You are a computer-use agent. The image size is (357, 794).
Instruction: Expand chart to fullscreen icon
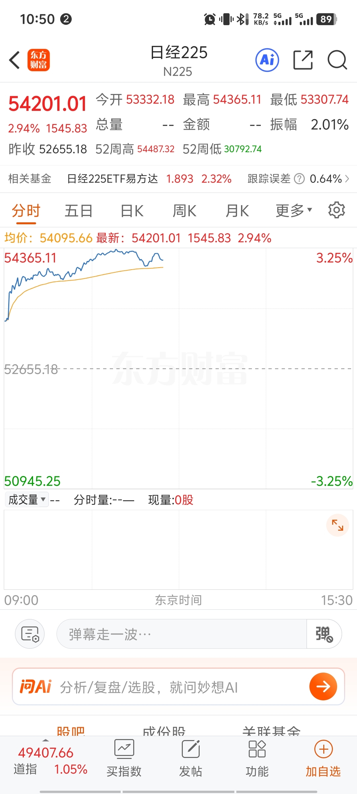337,525
